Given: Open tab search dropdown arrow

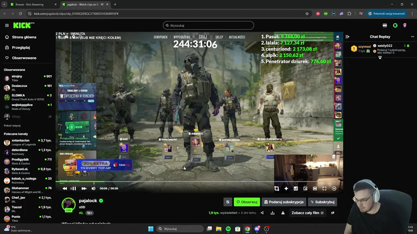Looking at the screenshot, I should [4, 5].
